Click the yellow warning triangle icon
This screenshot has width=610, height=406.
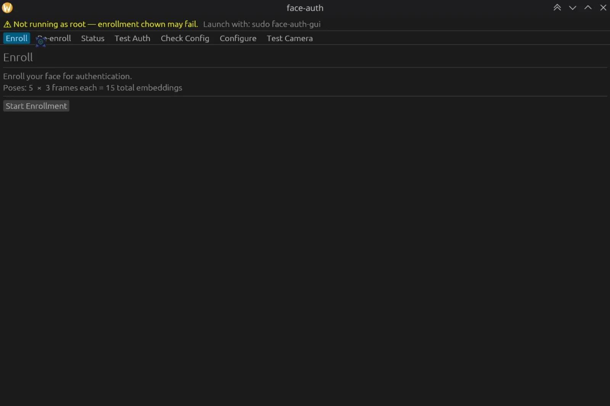pyautogui.click(x=7, y=24)
